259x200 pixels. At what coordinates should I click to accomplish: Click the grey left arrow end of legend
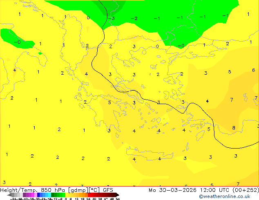pos(9,195)
